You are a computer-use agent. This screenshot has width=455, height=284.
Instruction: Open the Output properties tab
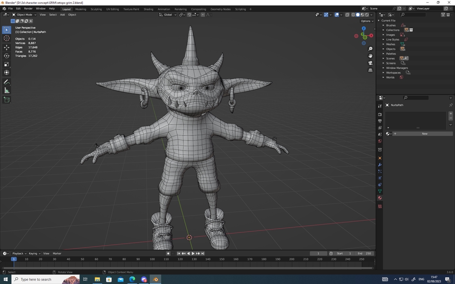click(x=380, y=121)
